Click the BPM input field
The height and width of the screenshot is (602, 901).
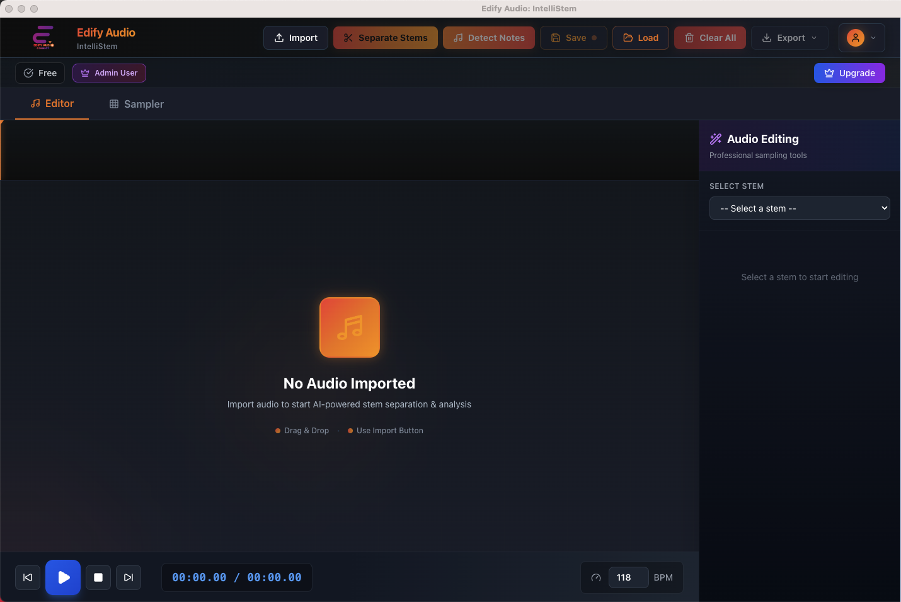pos(628,577)
